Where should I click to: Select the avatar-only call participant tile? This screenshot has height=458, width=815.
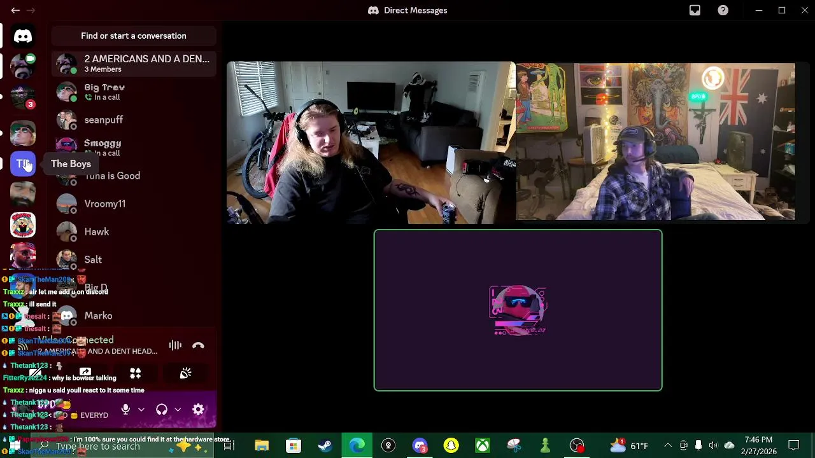click(518, 310)
